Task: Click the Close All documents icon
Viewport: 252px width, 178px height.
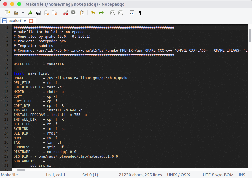Action: point(54,13)
